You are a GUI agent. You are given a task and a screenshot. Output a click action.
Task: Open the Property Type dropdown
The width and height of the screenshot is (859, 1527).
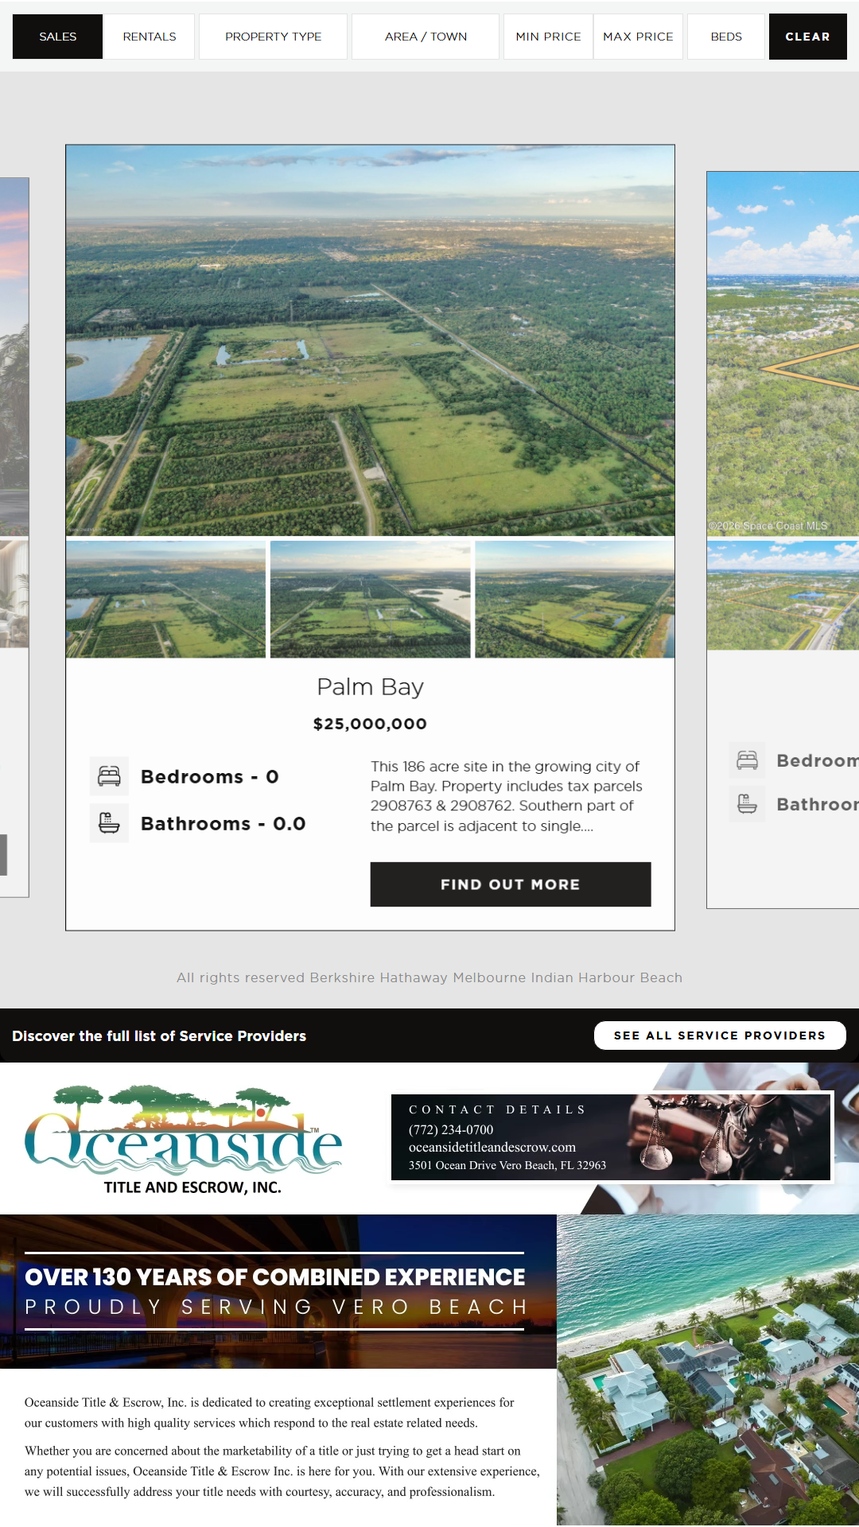point(273,37)
